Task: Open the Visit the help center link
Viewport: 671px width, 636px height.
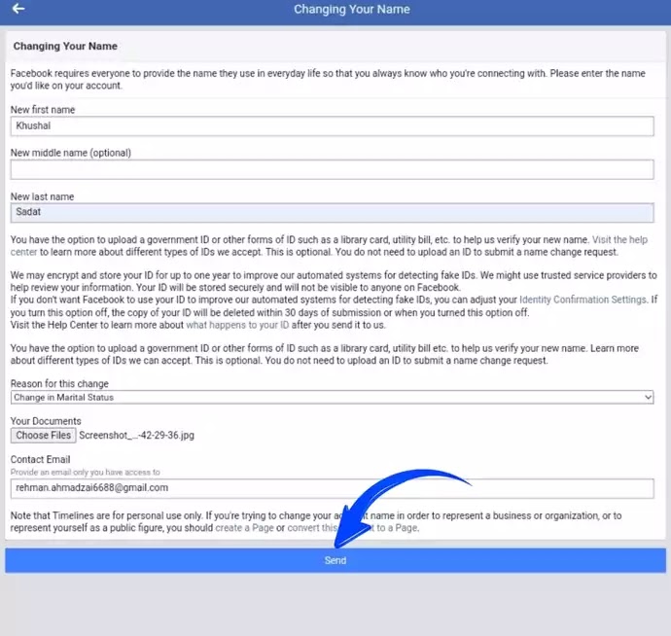Action: pyautogui.click(x=619, y=239)
